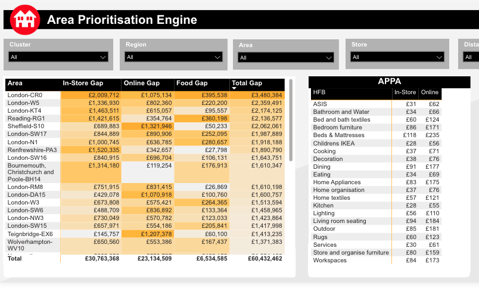The image size is (479, 288).
Task: Click the £2,009,712 In-Store Gap cell
Action: tap(91, 95)
